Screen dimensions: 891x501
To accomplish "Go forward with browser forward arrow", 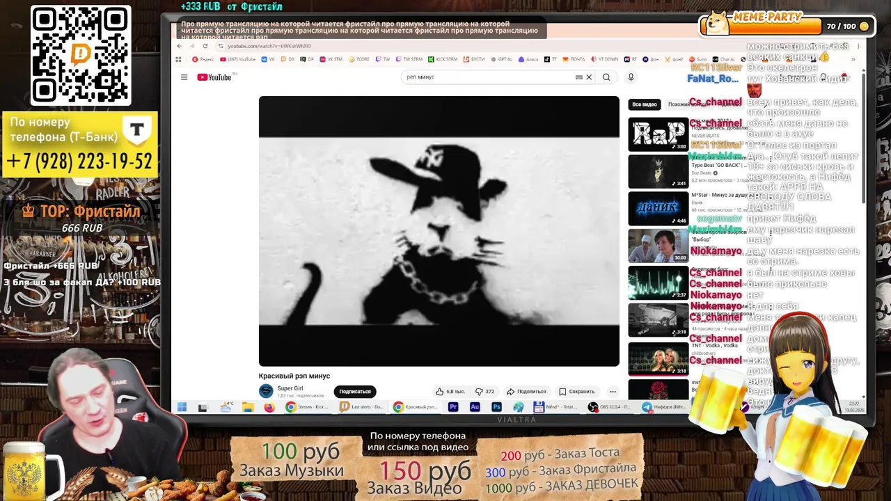I will point(192,46).
